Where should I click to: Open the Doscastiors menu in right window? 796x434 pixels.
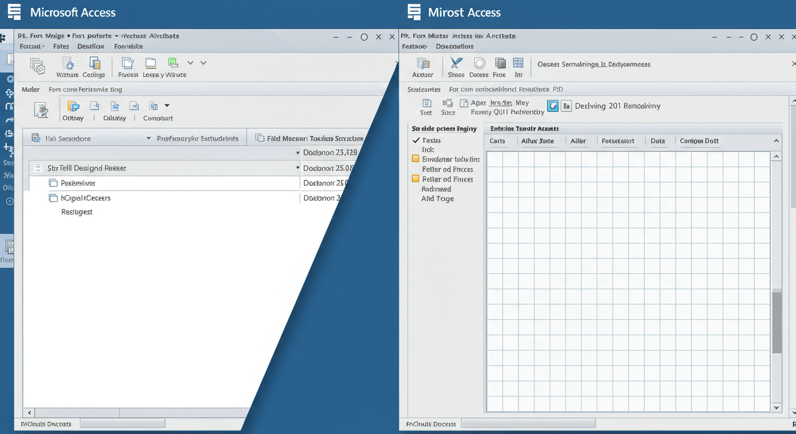point(455,46)
